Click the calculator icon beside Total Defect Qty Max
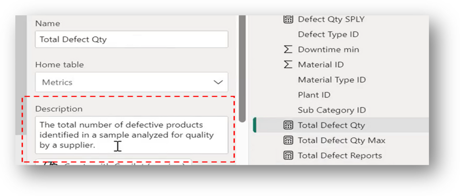The width and height of the screenshot is (460, 196). tap(288, 140)
